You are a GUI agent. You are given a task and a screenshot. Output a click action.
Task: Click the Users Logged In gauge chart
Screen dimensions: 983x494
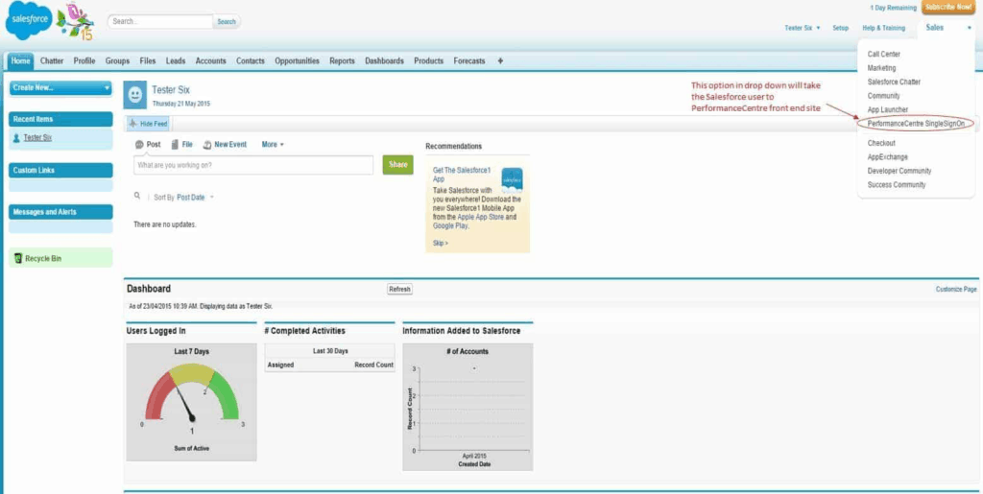click(191, 402)
